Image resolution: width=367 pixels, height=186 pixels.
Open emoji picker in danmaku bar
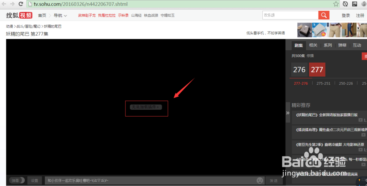point(260,180)
